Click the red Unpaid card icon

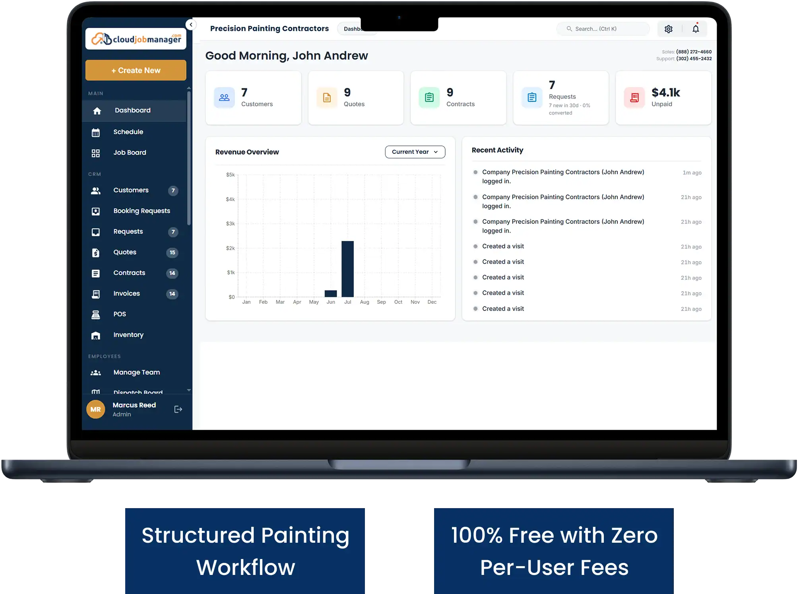click(x=634, y=97)
